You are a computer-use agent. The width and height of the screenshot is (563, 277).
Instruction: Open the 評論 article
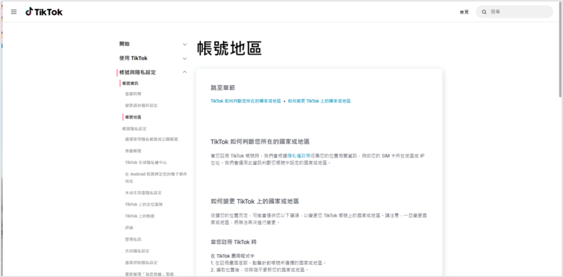tap(129, 228)
